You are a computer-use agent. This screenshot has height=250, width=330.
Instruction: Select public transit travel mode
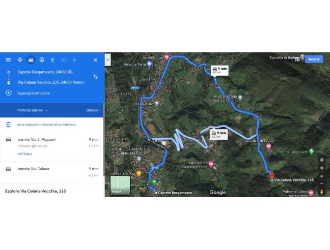pos(42,60)
